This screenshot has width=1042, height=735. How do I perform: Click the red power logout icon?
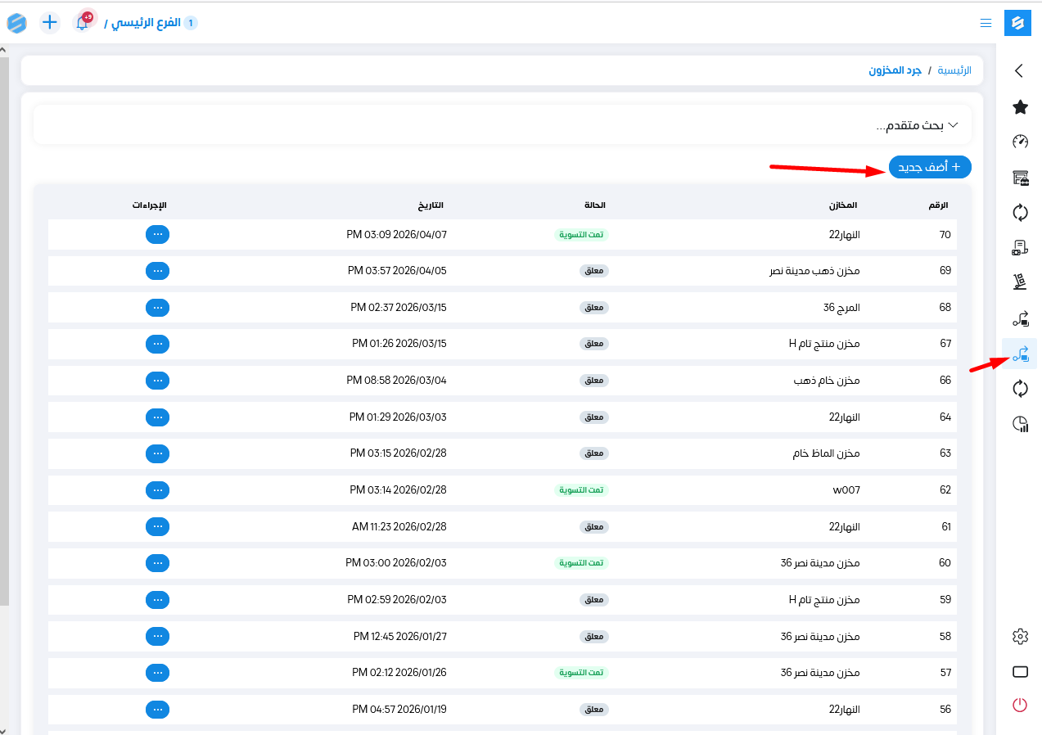tap(1020, 705)
